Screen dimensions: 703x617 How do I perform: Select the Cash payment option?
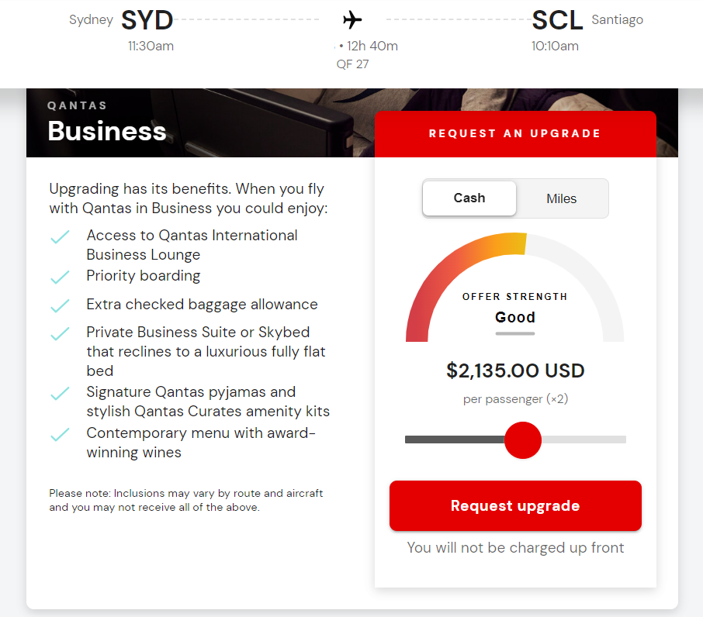(x=469, y=198)
